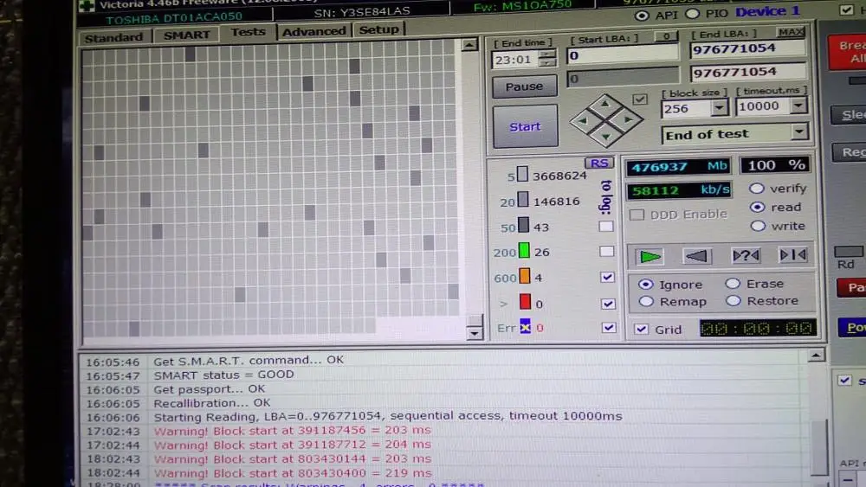Choose the write test mode
This screenshot has width=866, height=487.
[758, 226]
